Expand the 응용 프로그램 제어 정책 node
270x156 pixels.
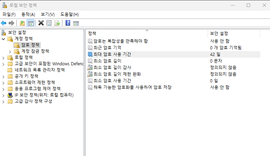click(3, 89)
